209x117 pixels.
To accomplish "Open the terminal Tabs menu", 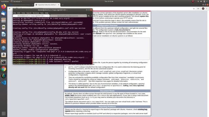I will (x=42, y=13).
